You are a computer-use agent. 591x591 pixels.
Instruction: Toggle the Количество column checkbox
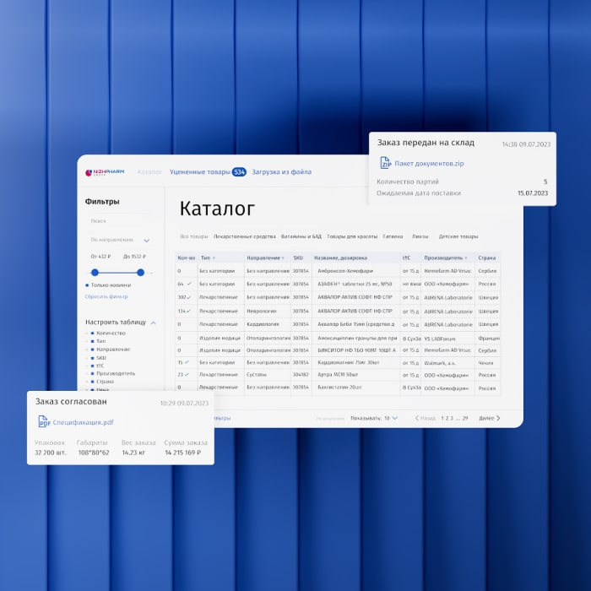(92, 333)
